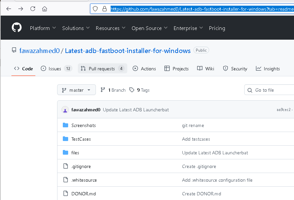
Task: Open the Screenshots folder
Action: coord(84,125)
